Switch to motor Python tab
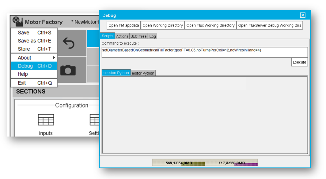The height and width of the screenshot is (179, 326). click(143, 73)
